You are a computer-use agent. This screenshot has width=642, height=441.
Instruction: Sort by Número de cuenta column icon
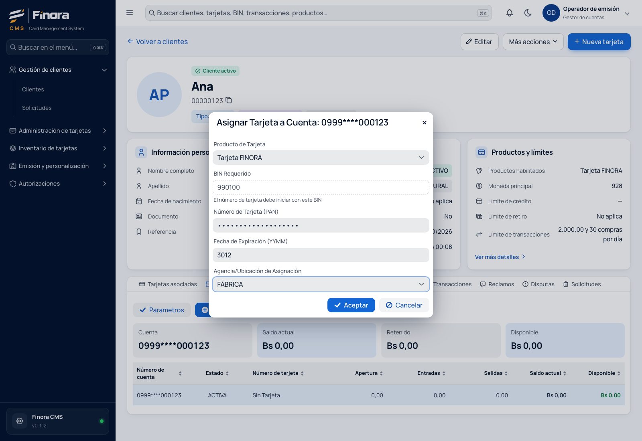click(x=180, y=373)
